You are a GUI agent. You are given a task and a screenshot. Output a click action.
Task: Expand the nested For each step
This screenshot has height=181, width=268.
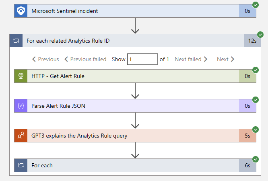point(133,165)
